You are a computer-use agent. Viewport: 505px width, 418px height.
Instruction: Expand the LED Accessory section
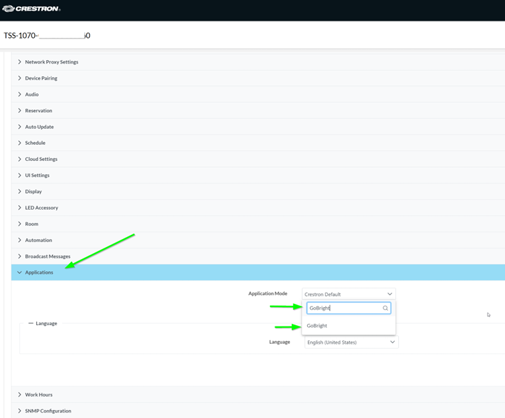[41, 208]
